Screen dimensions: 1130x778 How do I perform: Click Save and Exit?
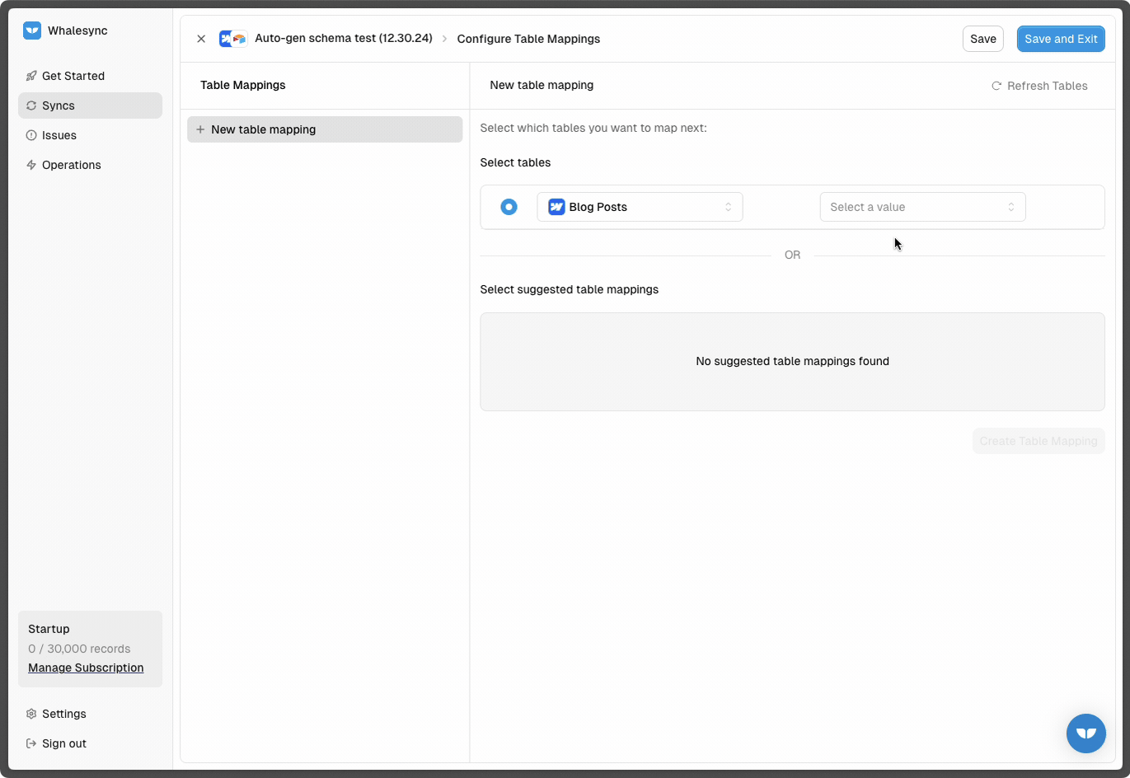[1061, 39]
